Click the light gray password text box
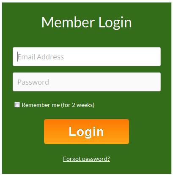173x176 pixels. click(87, 82)
